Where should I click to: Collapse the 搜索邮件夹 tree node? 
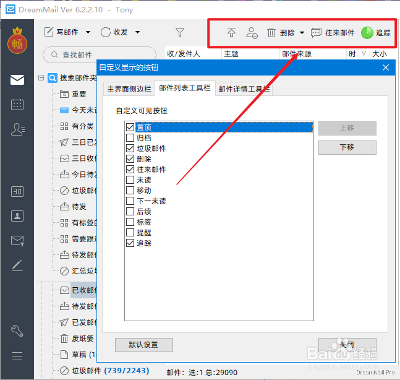click(x=41, y=77)
